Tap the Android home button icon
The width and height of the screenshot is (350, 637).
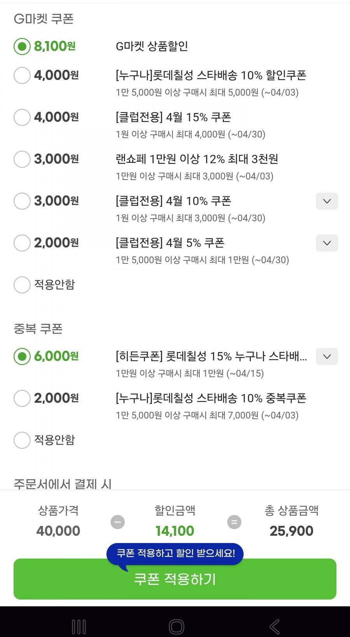coord(176,627)
